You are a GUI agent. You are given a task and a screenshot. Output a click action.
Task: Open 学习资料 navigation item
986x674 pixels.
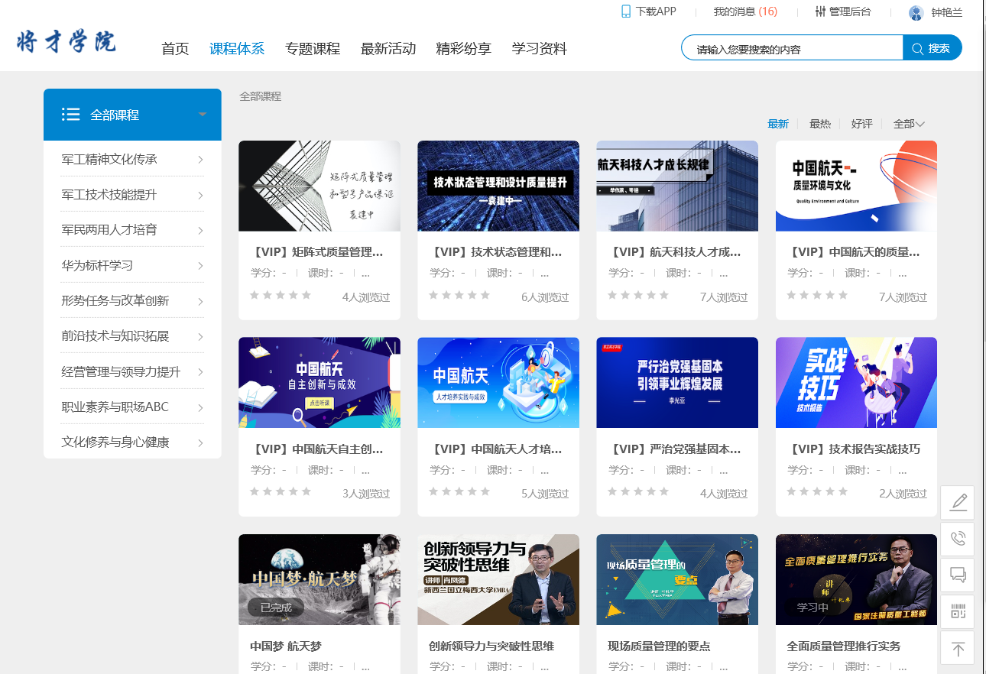(540, 49)
